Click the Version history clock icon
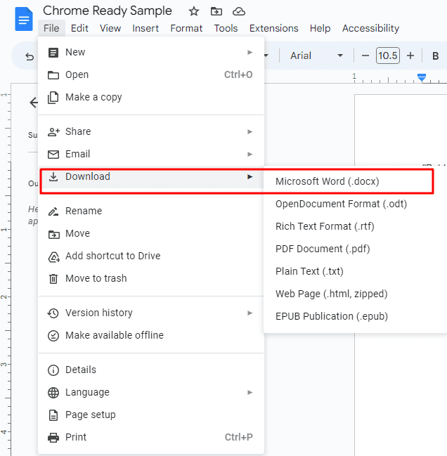 (53, 313)
